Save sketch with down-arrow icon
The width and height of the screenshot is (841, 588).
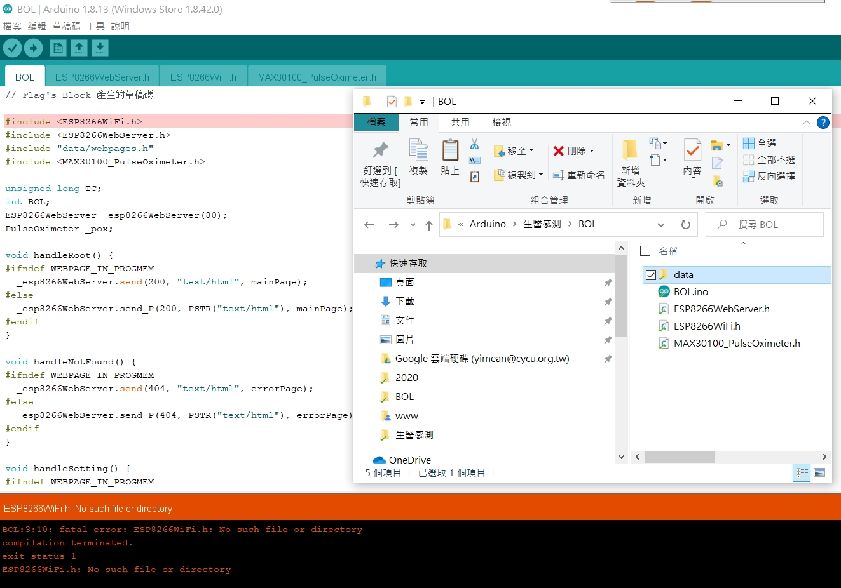pyautogui.click(x=100, y=48)
